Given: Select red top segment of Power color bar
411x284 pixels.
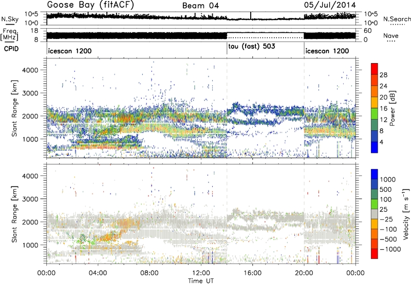Looking at the screenshot, I should point(375,69).
